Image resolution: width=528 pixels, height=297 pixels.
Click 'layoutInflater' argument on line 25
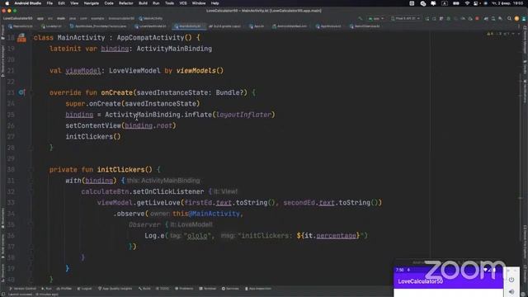pos(244,115)
